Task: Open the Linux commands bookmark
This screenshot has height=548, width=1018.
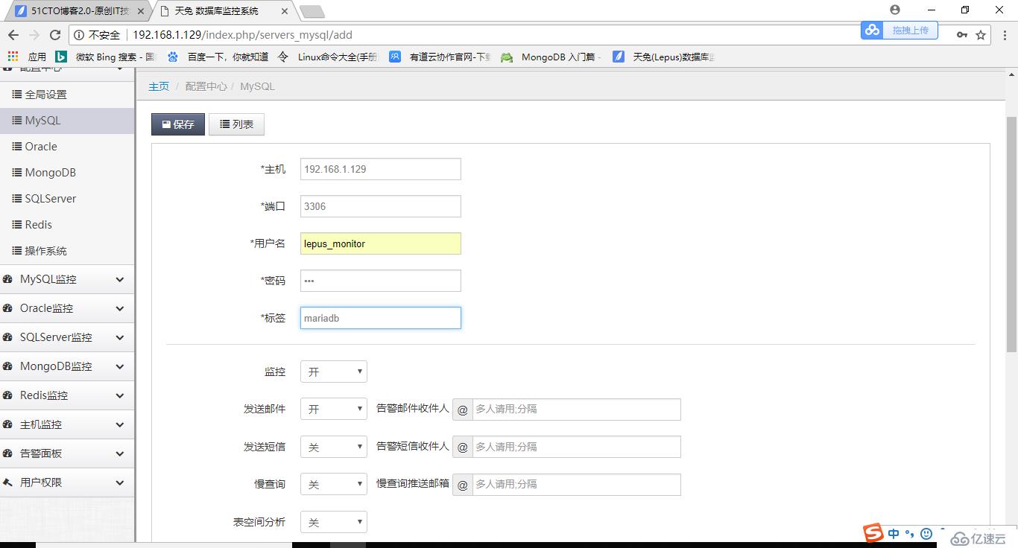Action: (328, 57)
